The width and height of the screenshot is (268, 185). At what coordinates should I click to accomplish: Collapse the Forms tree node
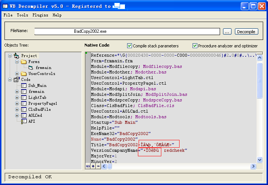[17, 62]
